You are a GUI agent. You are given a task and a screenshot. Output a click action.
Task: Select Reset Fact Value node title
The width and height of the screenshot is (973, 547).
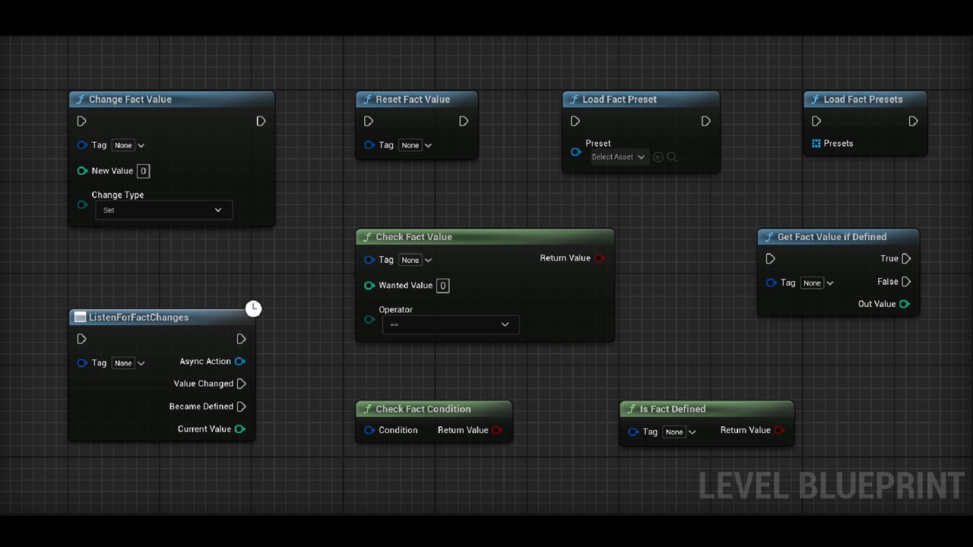pyautogui.click(x=413, y=100)
